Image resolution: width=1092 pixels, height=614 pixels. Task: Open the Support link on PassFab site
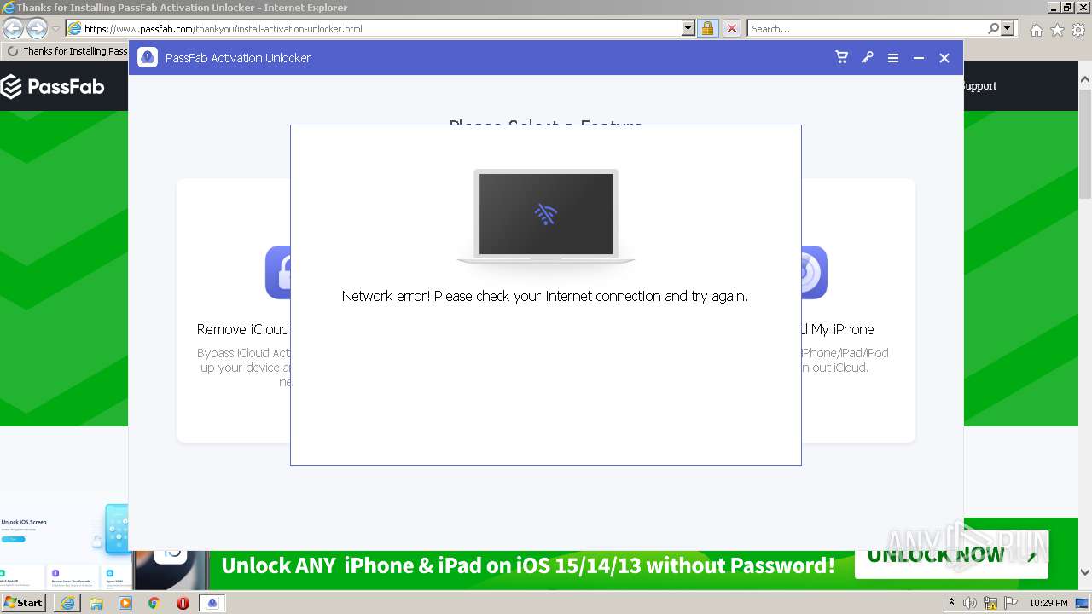[x=980, y=85]
